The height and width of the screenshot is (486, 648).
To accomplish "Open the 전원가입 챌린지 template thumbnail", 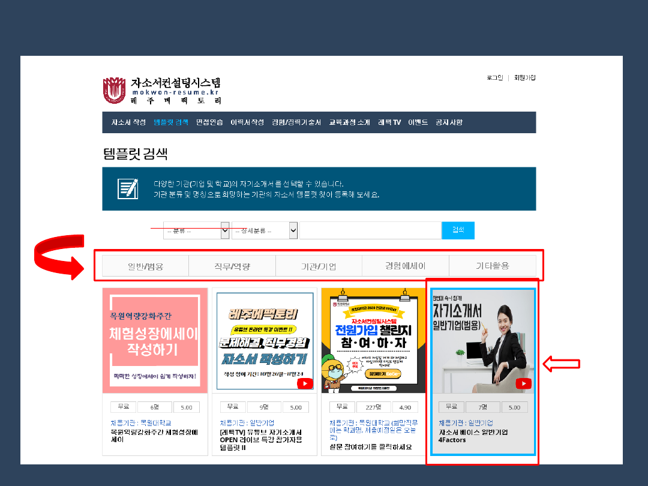I will (373, 341).
